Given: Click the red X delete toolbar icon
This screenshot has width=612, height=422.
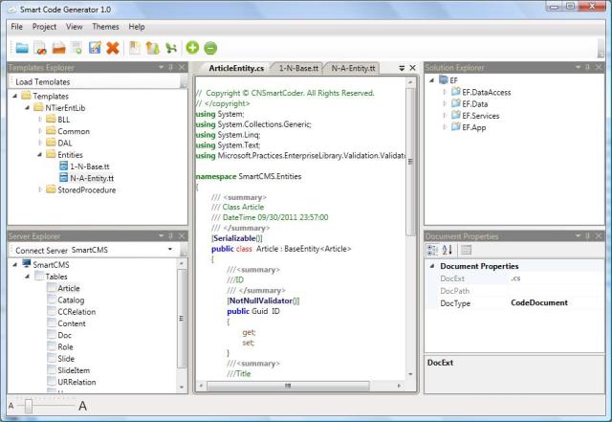Looking at the screenshot, I should (113, 47).
